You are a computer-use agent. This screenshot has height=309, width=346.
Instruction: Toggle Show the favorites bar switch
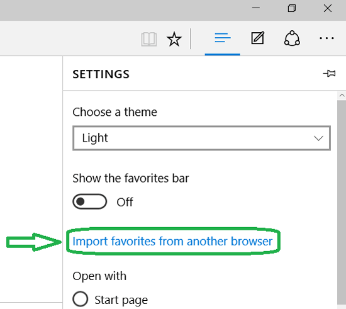[x=89, y=201]
